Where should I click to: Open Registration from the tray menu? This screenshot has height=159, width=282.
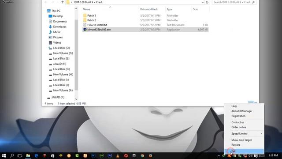click(244, 116)
